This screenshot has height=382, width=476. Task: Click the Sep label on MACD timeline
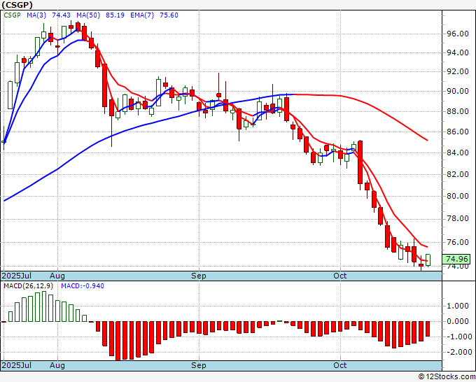pyautogui.click(x=199, y=365)
